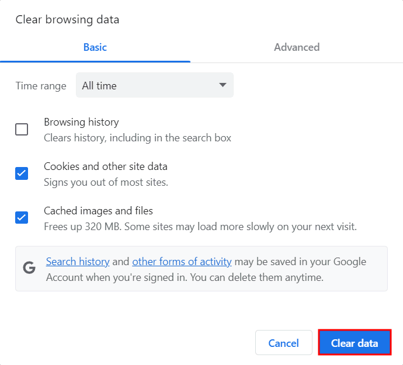Click the 'Cookies and other site data' label
403x365 pixels.
[x=105, y=166]
